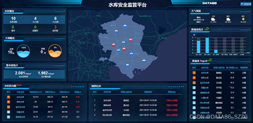The width and height of the screenshot is (253, 123).
Task: Click the rainfall value 34.8 in Top10
Action: click(232, 73)
